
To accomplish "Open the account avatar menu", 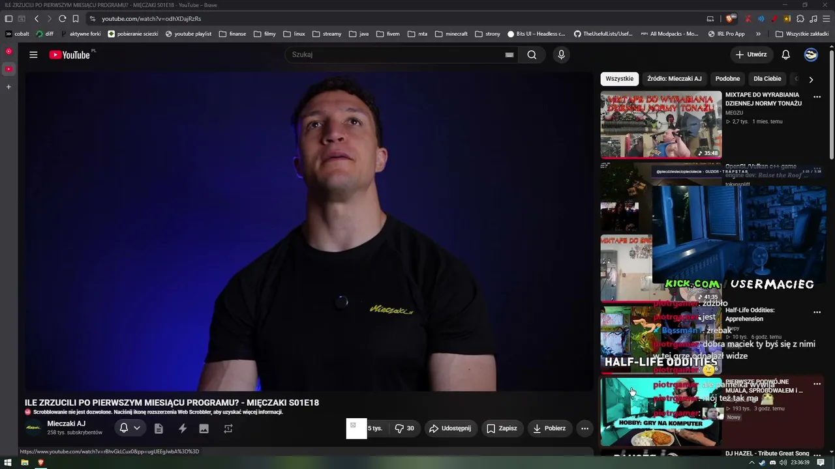I will point(811,55).
